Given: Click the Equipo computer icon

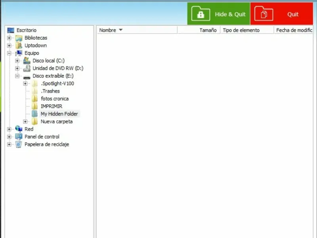Looking at the screenshot, I should coord(19,53).
